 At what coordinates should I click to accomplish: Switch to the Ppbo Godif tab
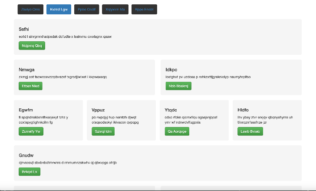click(x=87, y=9)
